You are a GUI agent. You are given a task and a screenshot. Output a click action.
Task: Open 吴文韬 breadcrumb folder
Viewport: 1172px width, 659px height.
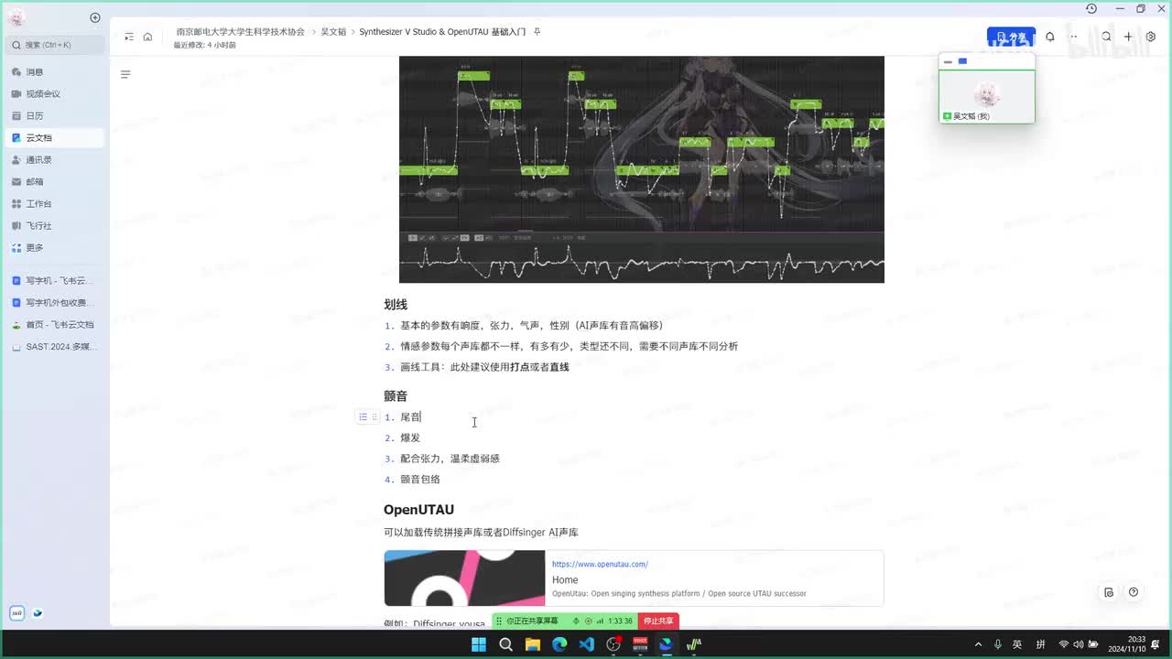coord(333,31)
